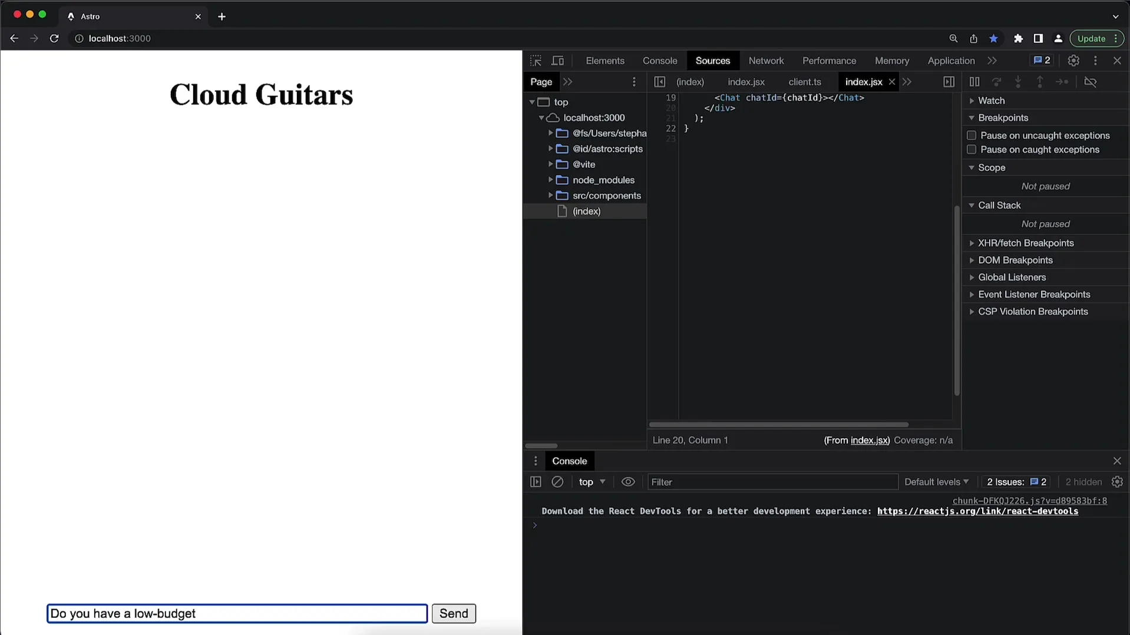Collapse the Call Stack section
Screen dimensions: 1130x635
[x=972, y=206]
